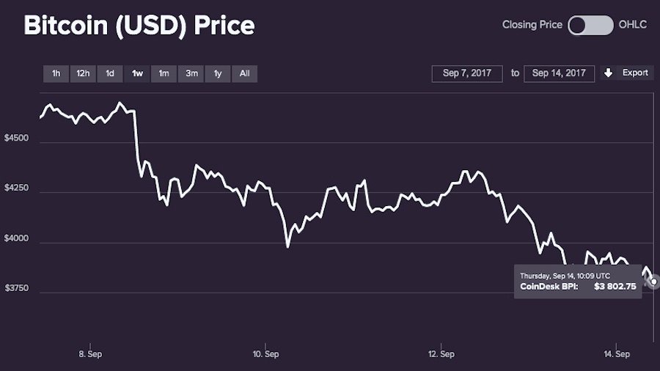Image resolution: width=660 pixels, height=371 pixels.
Task: Click the price peak near 8. Sep
Action: tap(120, 103)
